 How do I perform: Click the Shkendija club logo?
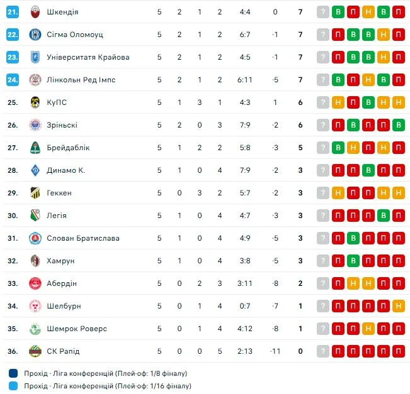[x=35, y=12]
